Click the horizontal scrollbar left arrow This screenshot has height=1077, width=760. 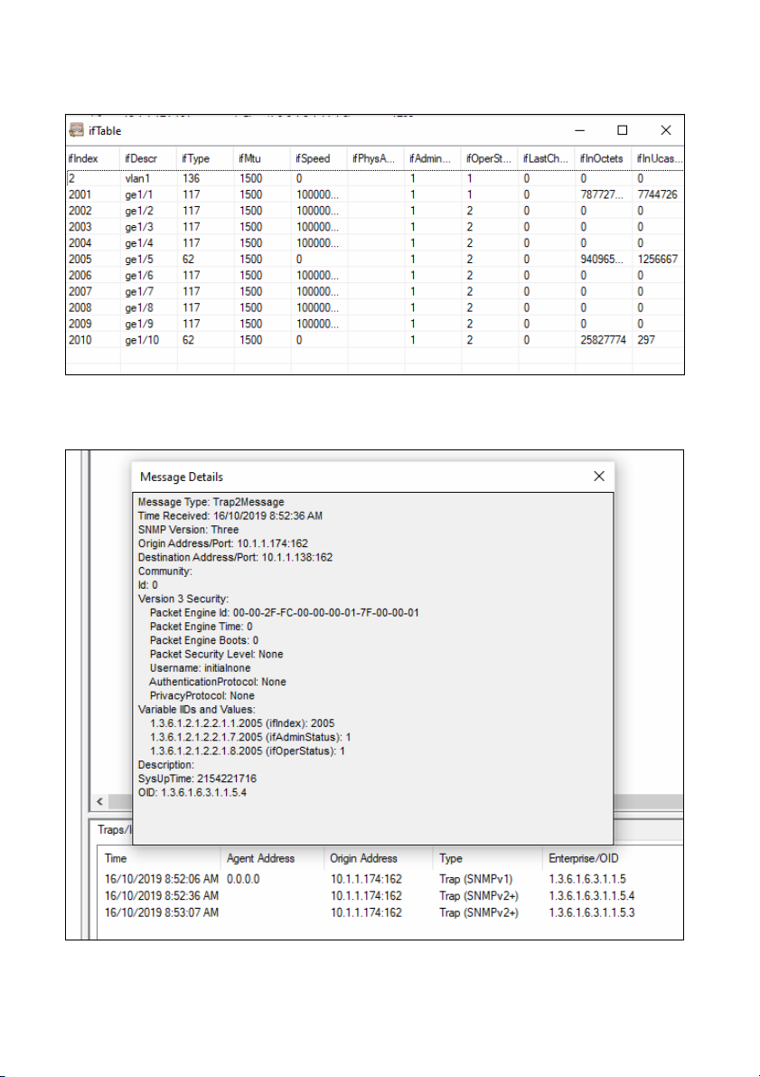point(99,801)
